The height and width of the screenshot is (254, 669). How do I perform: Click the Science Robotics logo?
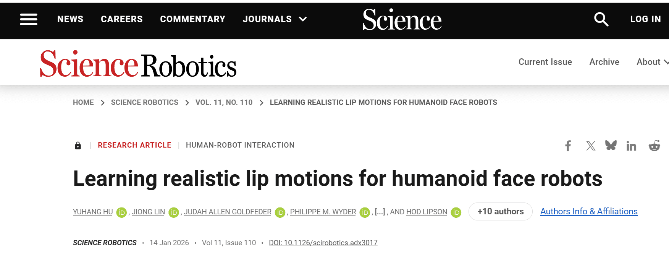[138, 66]
